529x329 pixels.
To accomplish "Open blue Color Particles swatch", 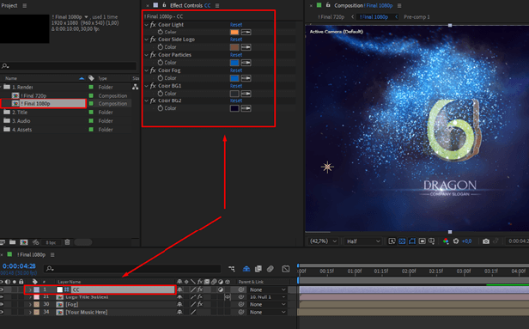I will pyautogui.click(x=234, y=63).
